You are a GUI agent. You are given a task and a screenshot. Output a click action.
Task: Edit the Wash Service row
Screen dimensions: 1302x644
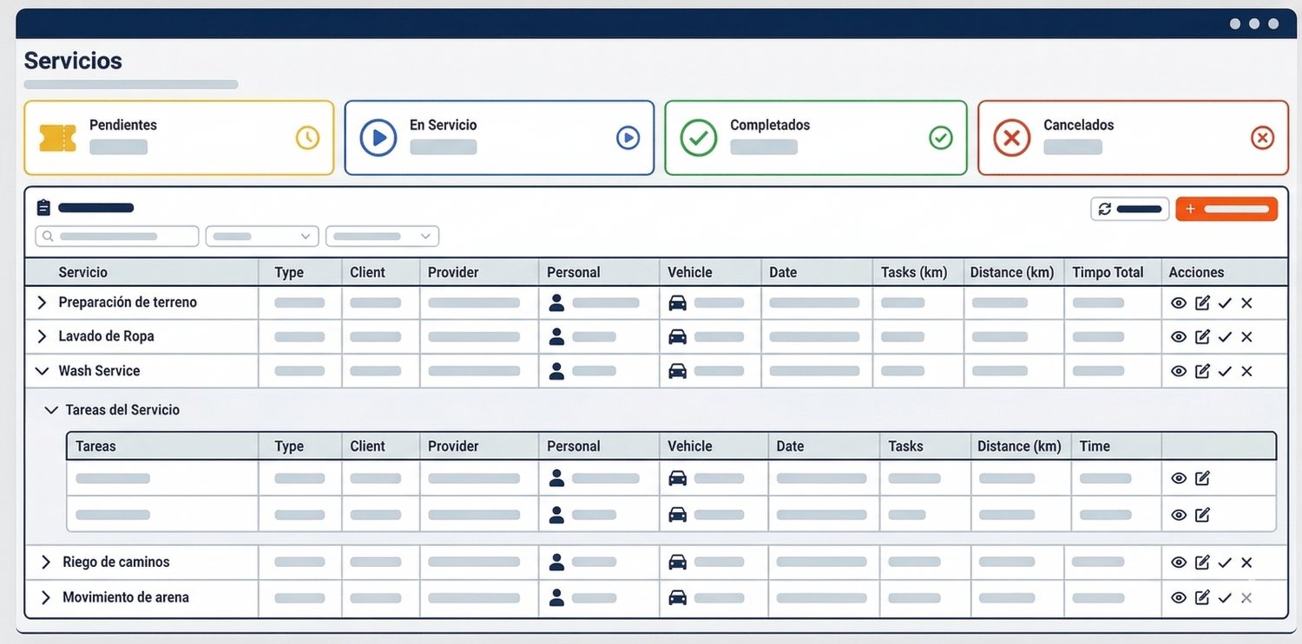click(1202, 371)
